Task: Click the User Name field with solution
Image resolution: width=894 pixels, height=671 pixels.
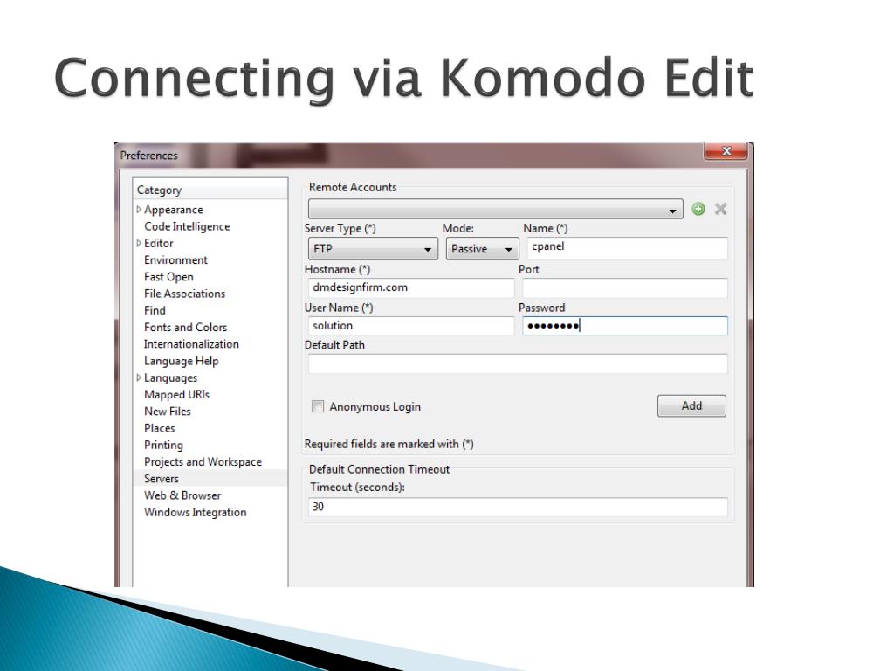Action: click(411, 326)
